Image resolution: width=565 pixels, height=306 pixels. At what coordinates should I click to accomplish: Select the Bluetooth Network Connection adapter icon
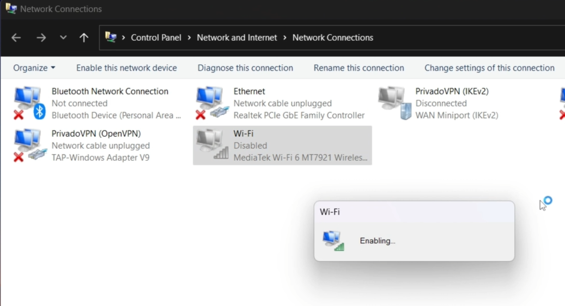pos(29,103)
